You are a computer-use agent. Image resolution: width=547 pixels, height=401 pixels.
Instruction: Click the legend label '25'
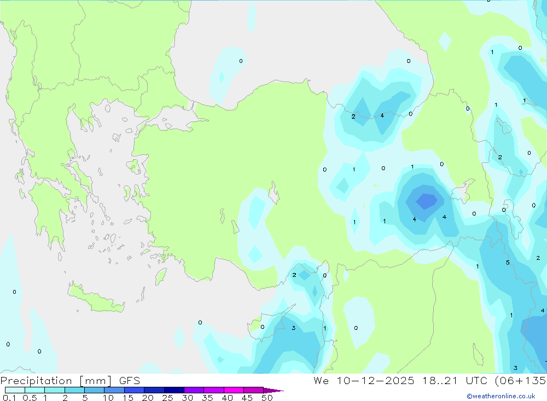[x=168, y=398]
